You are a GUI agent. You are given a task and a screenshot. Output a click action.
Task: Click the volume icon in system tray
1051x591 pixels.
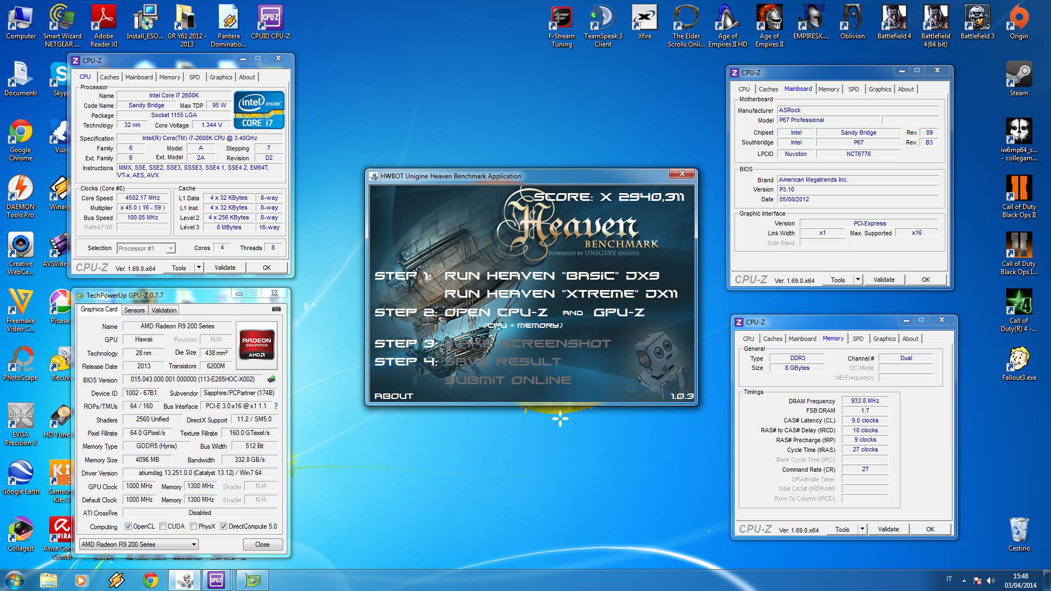click(x=991, y=581)
